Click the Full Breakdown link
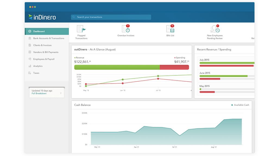The width and height of the screenshot is (278, 156). 39,93
